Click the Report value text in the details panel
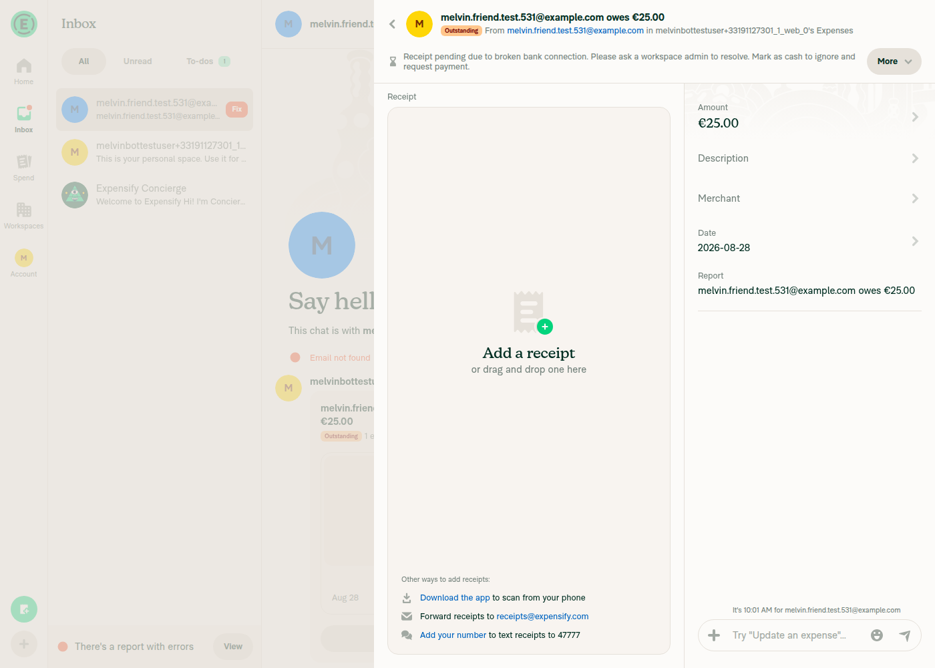Screen dimensions: 935x668 tap(806, 291)
